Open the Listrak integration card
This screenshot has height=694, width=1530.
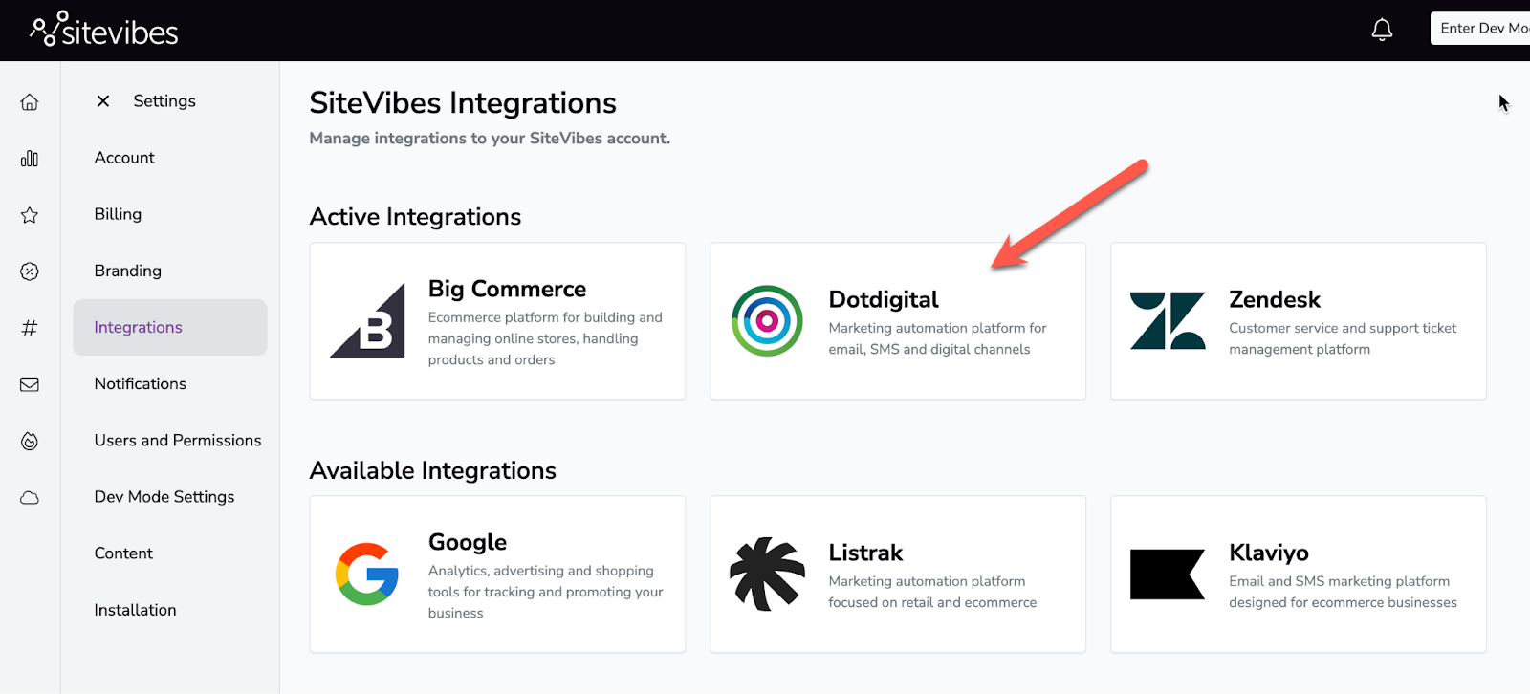(898, 575)
